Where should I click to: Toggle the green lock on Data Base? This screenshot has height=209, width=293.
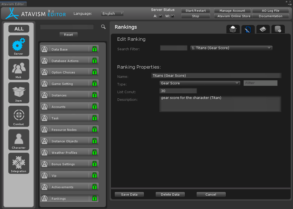94,49
